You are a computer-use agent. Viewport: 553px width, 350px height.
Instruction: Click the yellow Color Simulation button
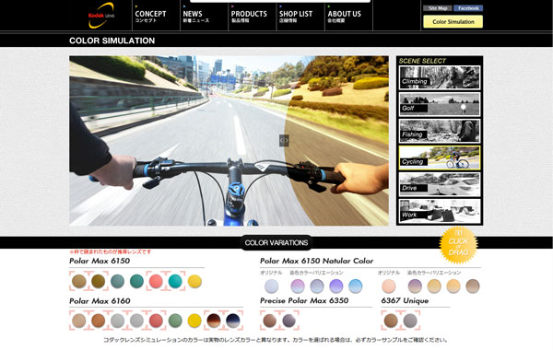pos(453,21)
